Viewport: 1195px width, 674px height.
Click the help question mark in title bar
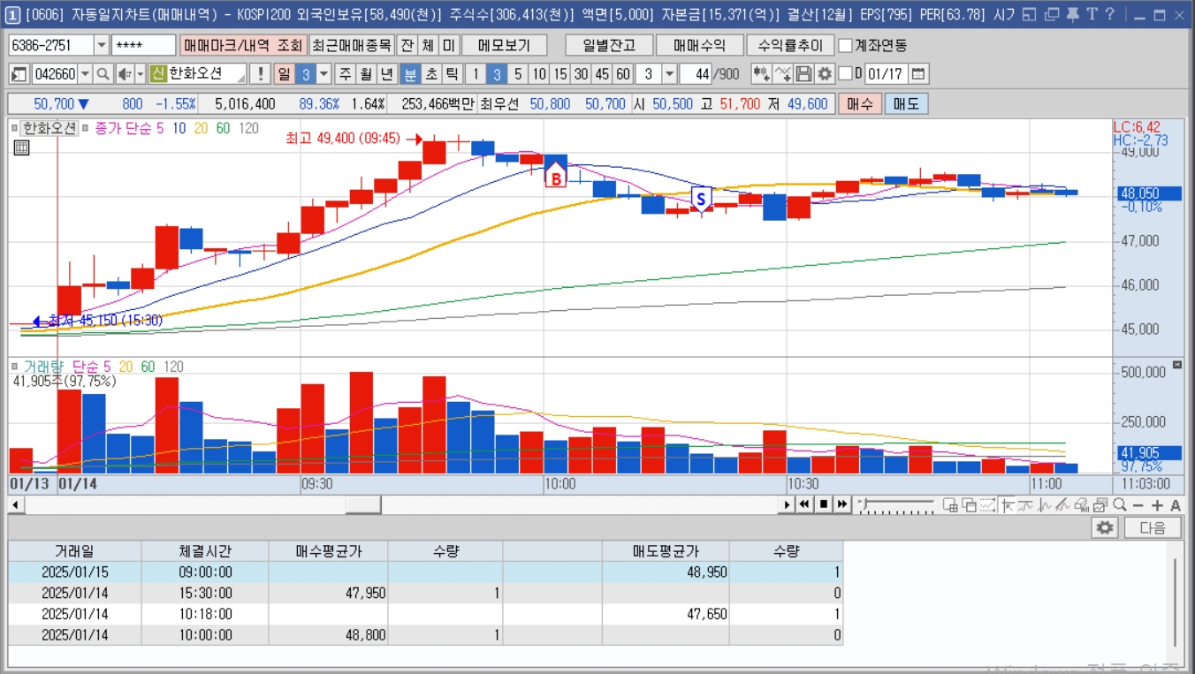point(1109,14)
